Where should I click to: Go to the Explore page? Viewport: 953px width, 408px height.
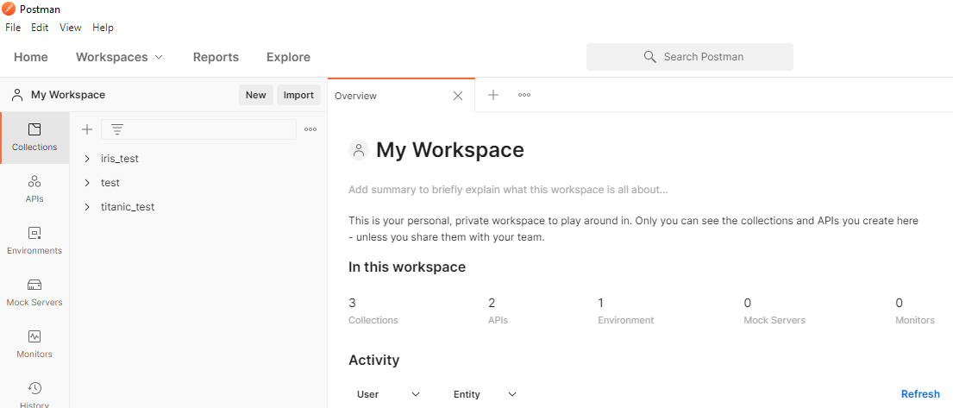tap(288, 57)
